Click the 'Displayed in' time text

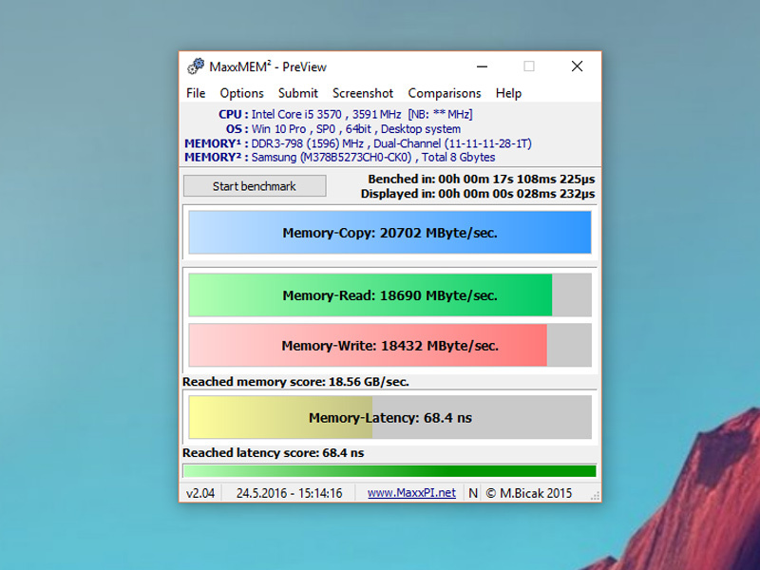[x=478, y=194]
